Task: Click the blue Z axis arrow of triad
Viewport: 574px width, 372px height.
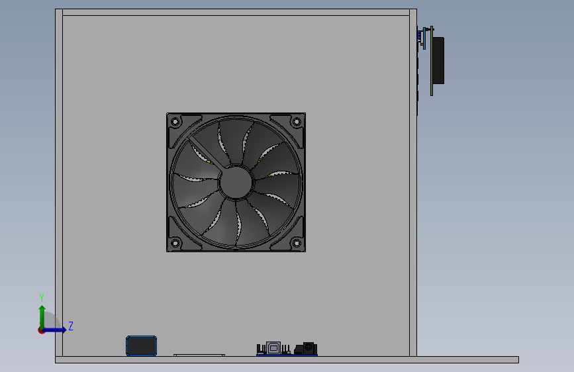Action: click(x=56, y=330)
